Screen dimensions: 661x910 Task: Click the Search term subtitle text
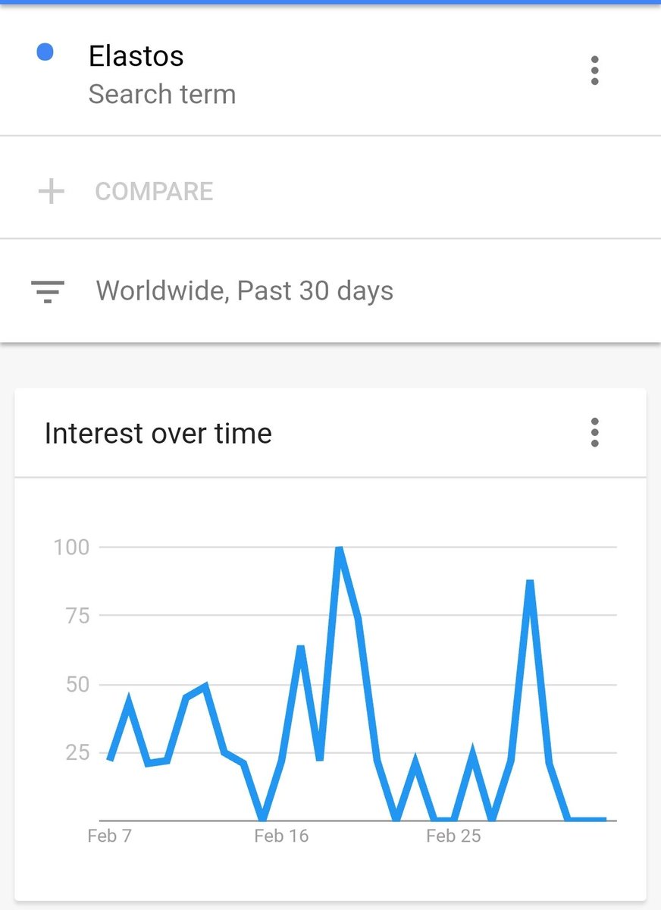click(162, 95)
